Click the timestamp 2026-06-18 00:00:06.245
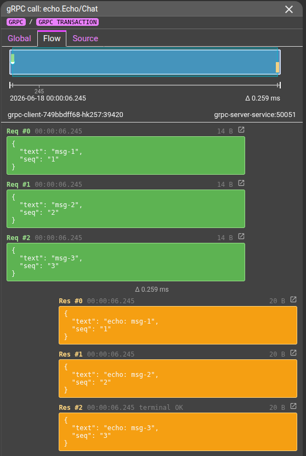The height and width of the screenshot is (456, 306). click(x=48, y=98)
